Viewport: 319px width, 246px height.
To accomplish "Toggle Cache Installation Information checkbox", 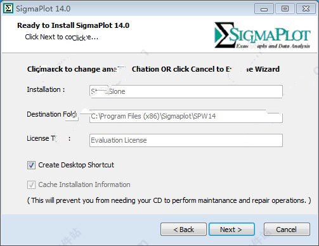I will tap(31, 184).
